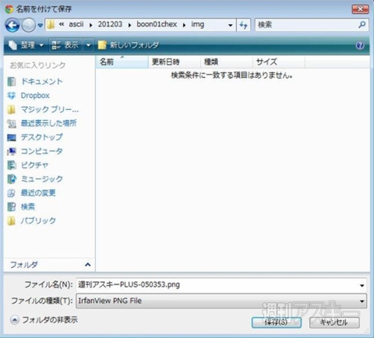Select the boon01chex breadcrumb segment
The image size is (374, 338).
(x=157, y=24)
